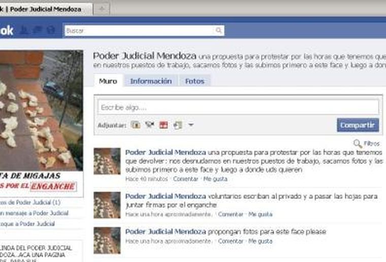
Task: Click send mensaje a Poder Judicial link
Action: coord(34,213)
